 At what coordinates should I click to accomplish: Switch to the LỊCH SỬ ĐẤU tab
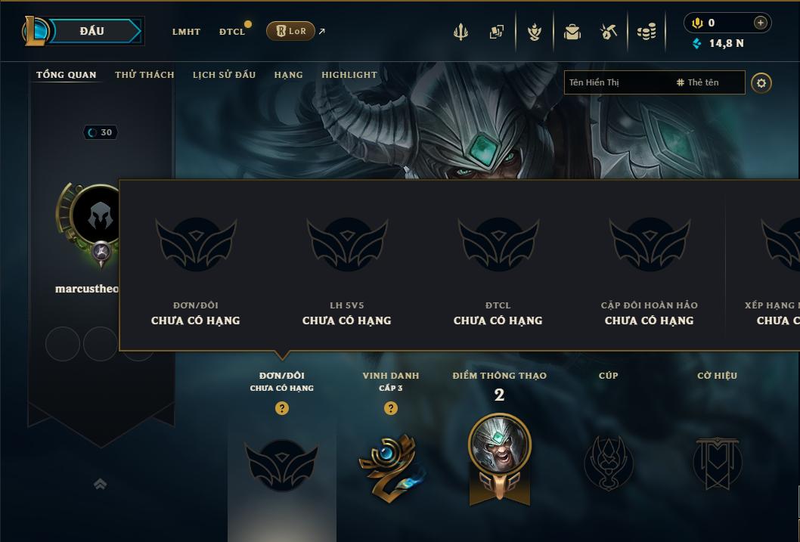(x=224, y=75)
